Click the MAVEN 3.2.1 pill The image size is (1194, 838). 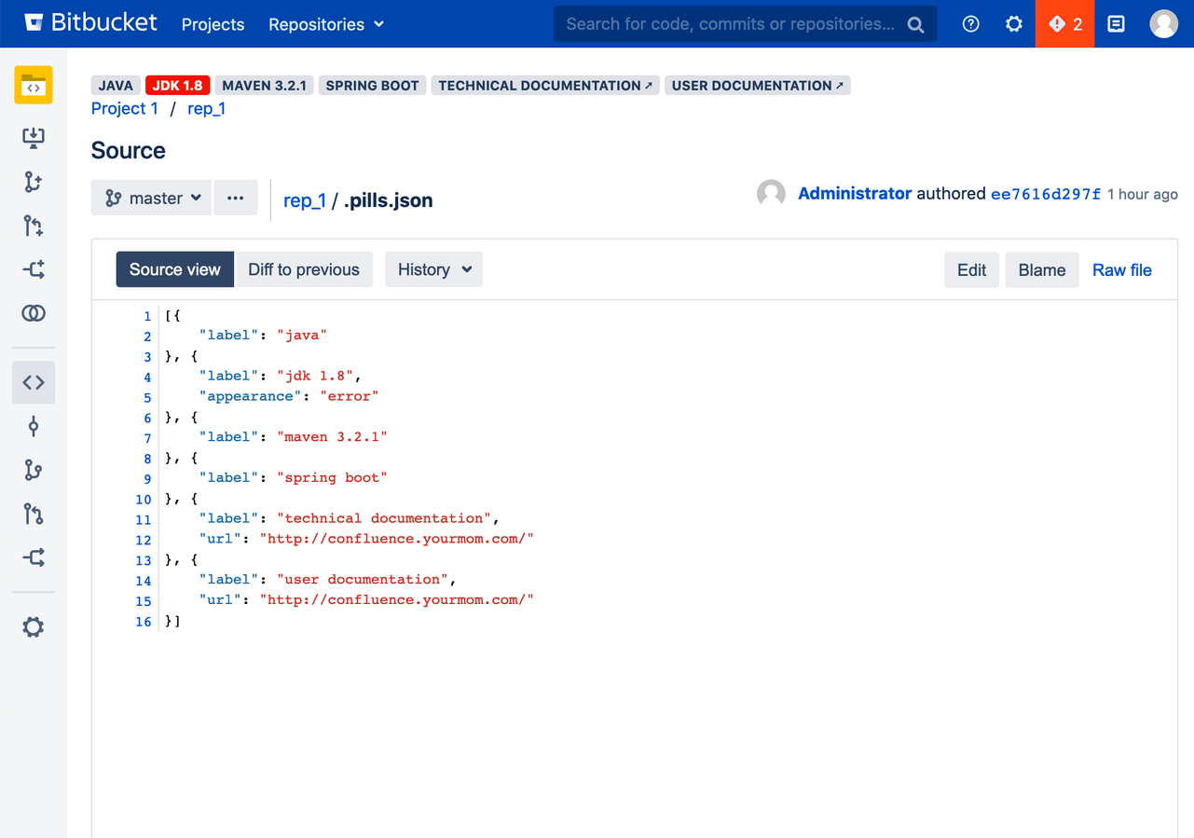(265, 86)
